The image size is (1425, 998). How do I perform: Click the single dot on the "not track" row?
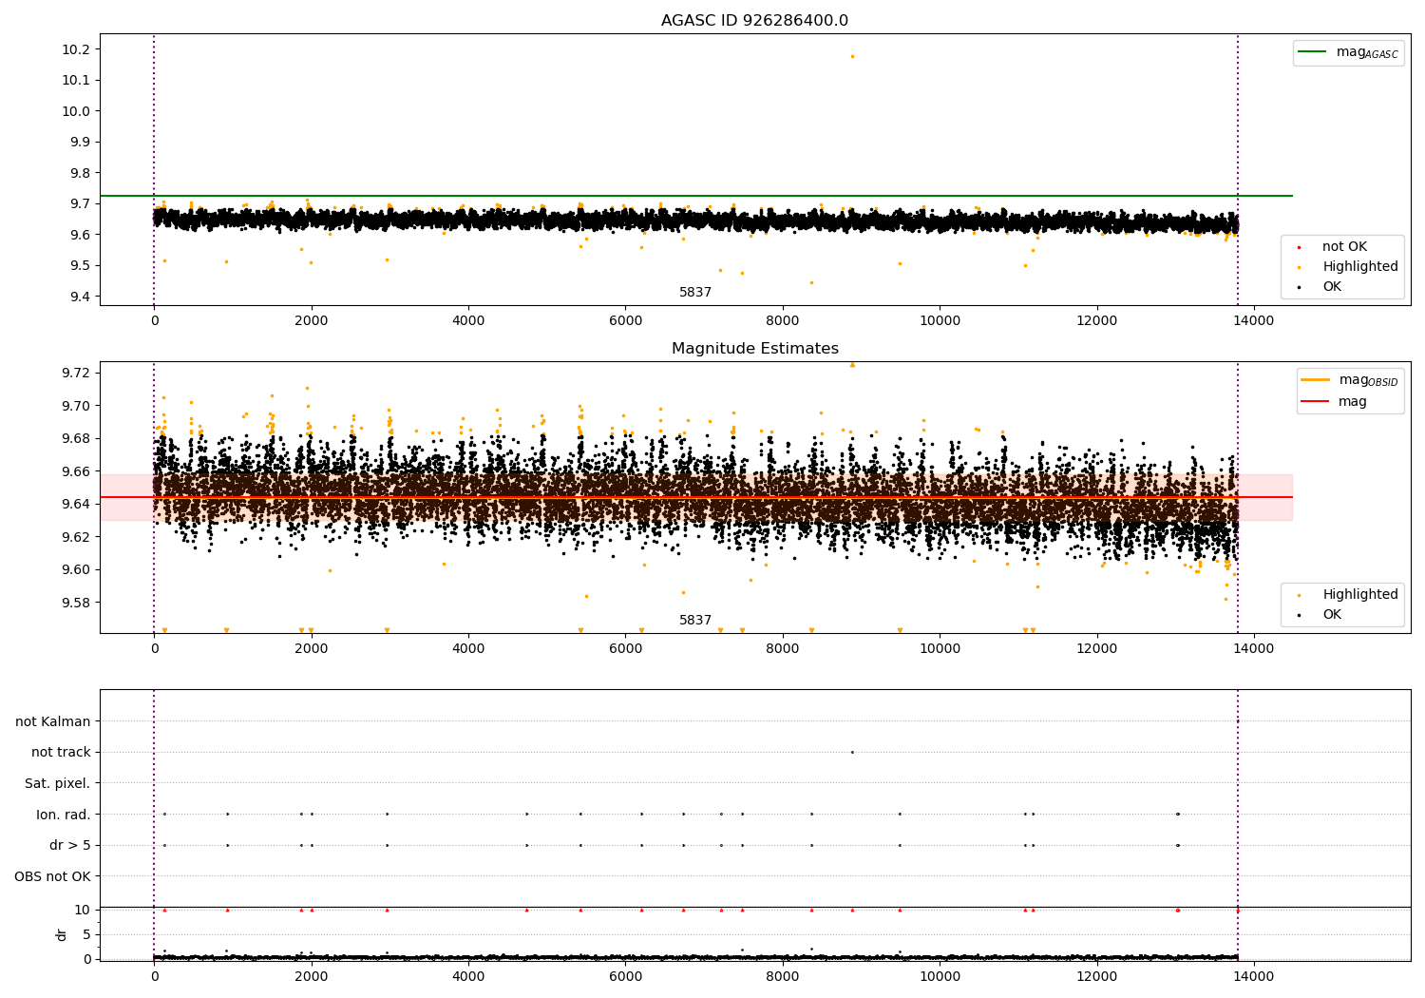(852, 752)
